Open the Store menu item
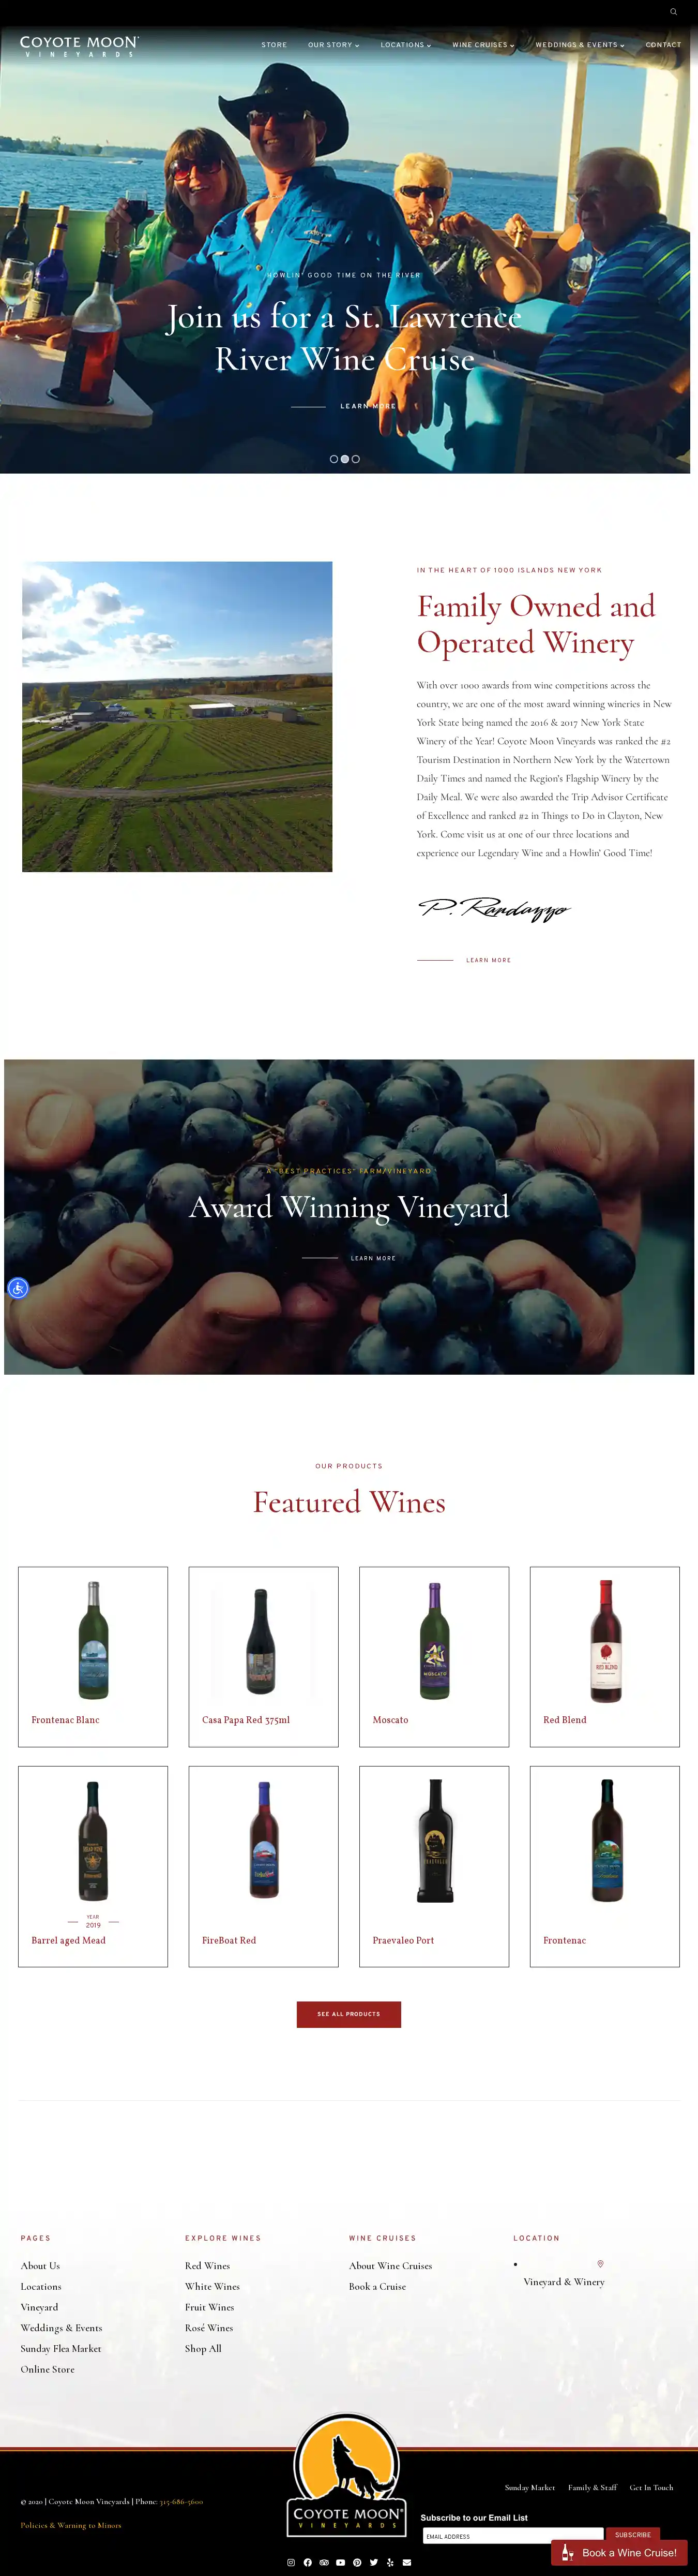Image resolution: width=698 pixels, height=2576 pixels. 274,45
